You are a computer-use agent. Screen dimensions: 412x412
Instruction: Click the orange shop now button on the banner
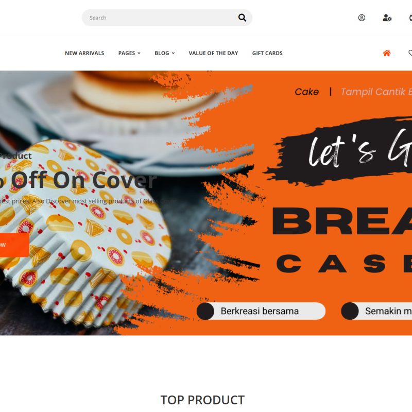pyautogui.click(x=14, y=245)
